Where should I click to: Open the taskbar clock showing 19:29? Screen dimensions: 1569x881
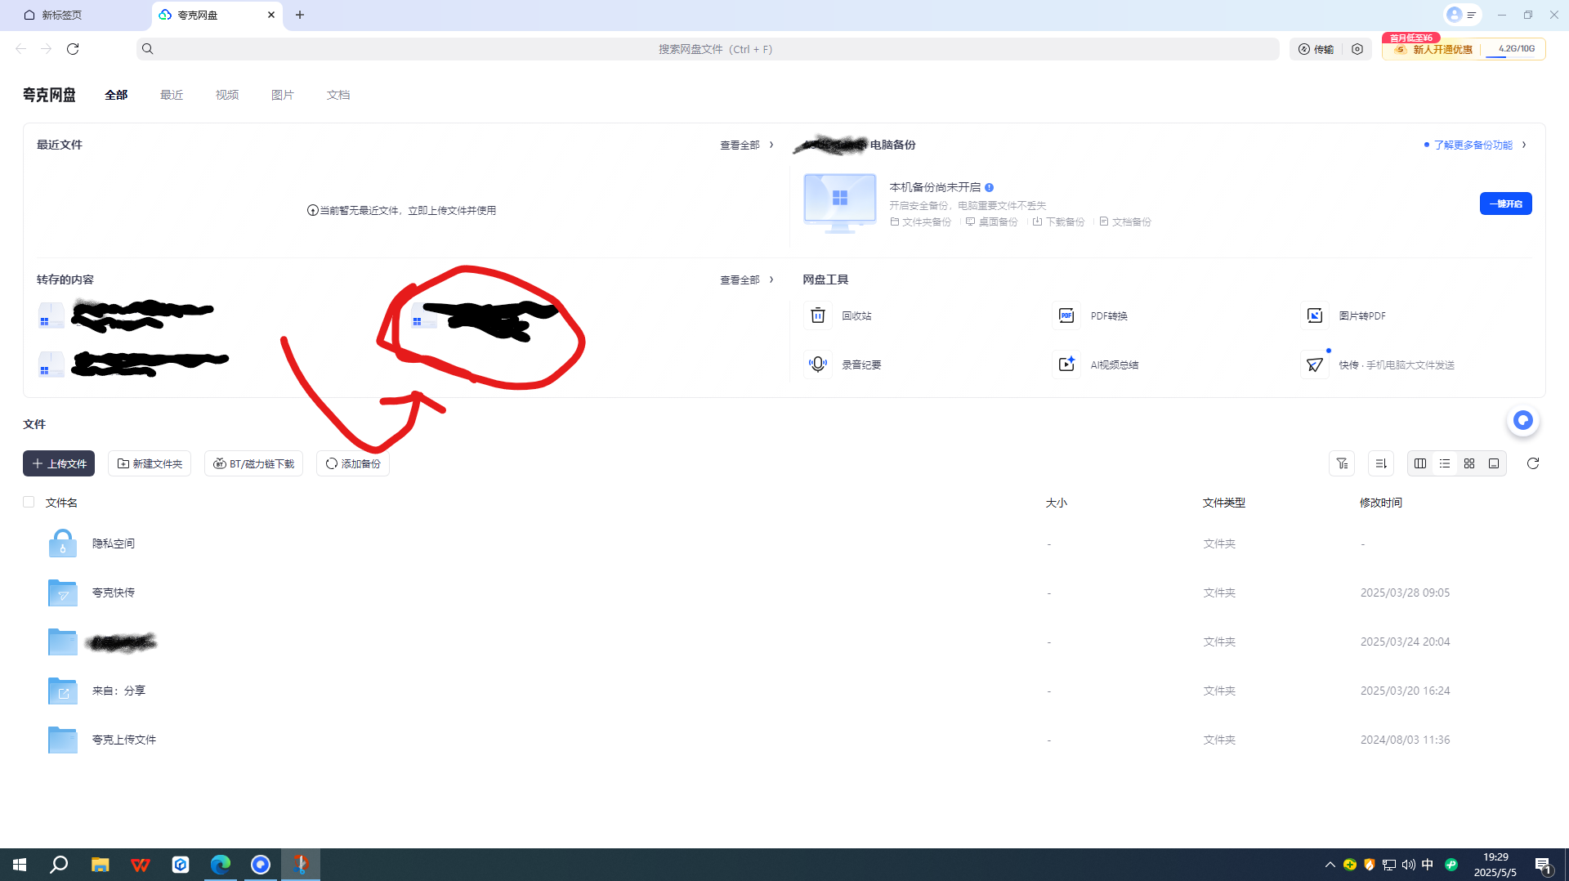click(x=1495, y=865)
